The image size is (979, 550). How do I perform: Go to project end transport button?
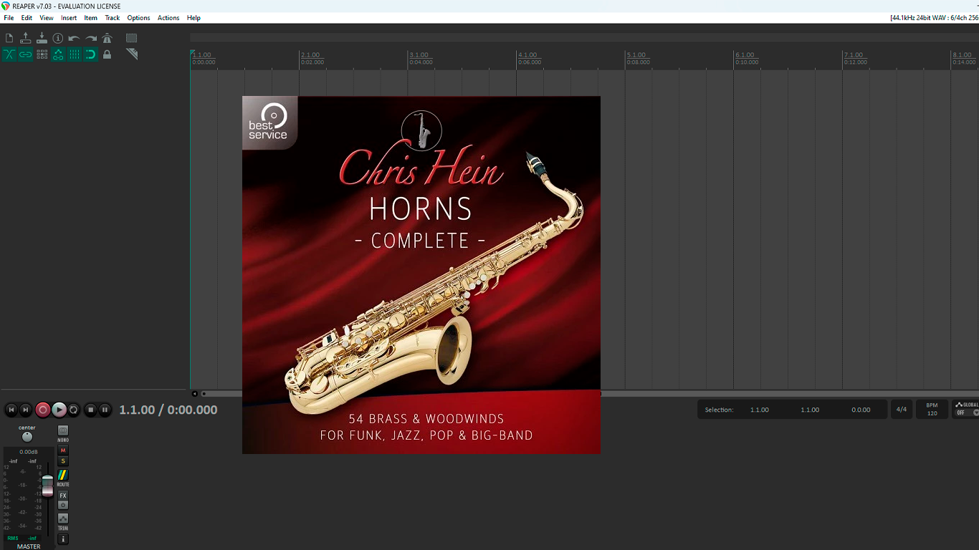(x=26, y=410)
